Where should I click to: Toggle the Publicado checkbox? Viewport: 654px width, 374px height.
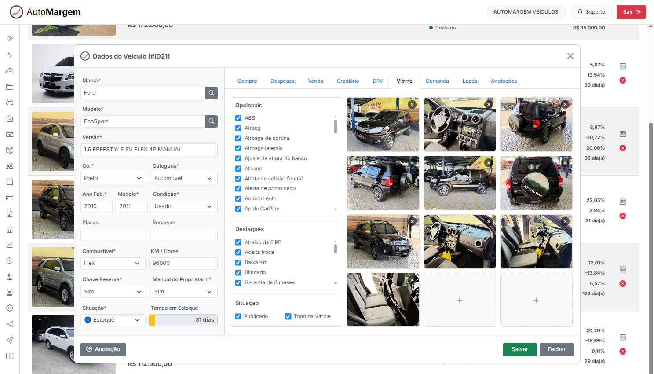point(238,316)
